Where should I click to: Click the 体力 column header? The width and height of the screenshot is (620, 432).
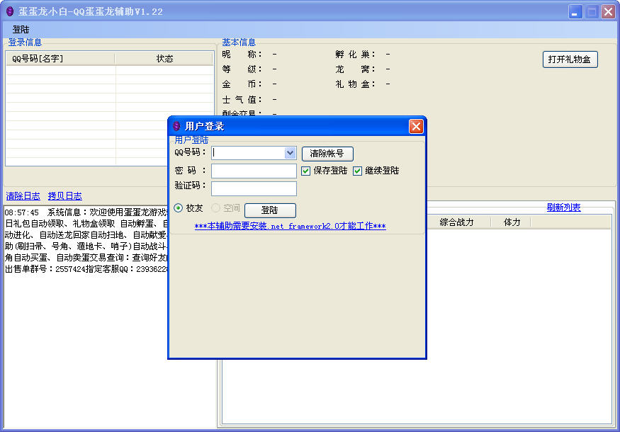(511, 222)
